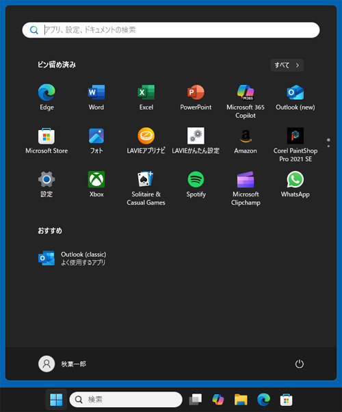Open LAVIEアプリナビ

tap(146, 140)
